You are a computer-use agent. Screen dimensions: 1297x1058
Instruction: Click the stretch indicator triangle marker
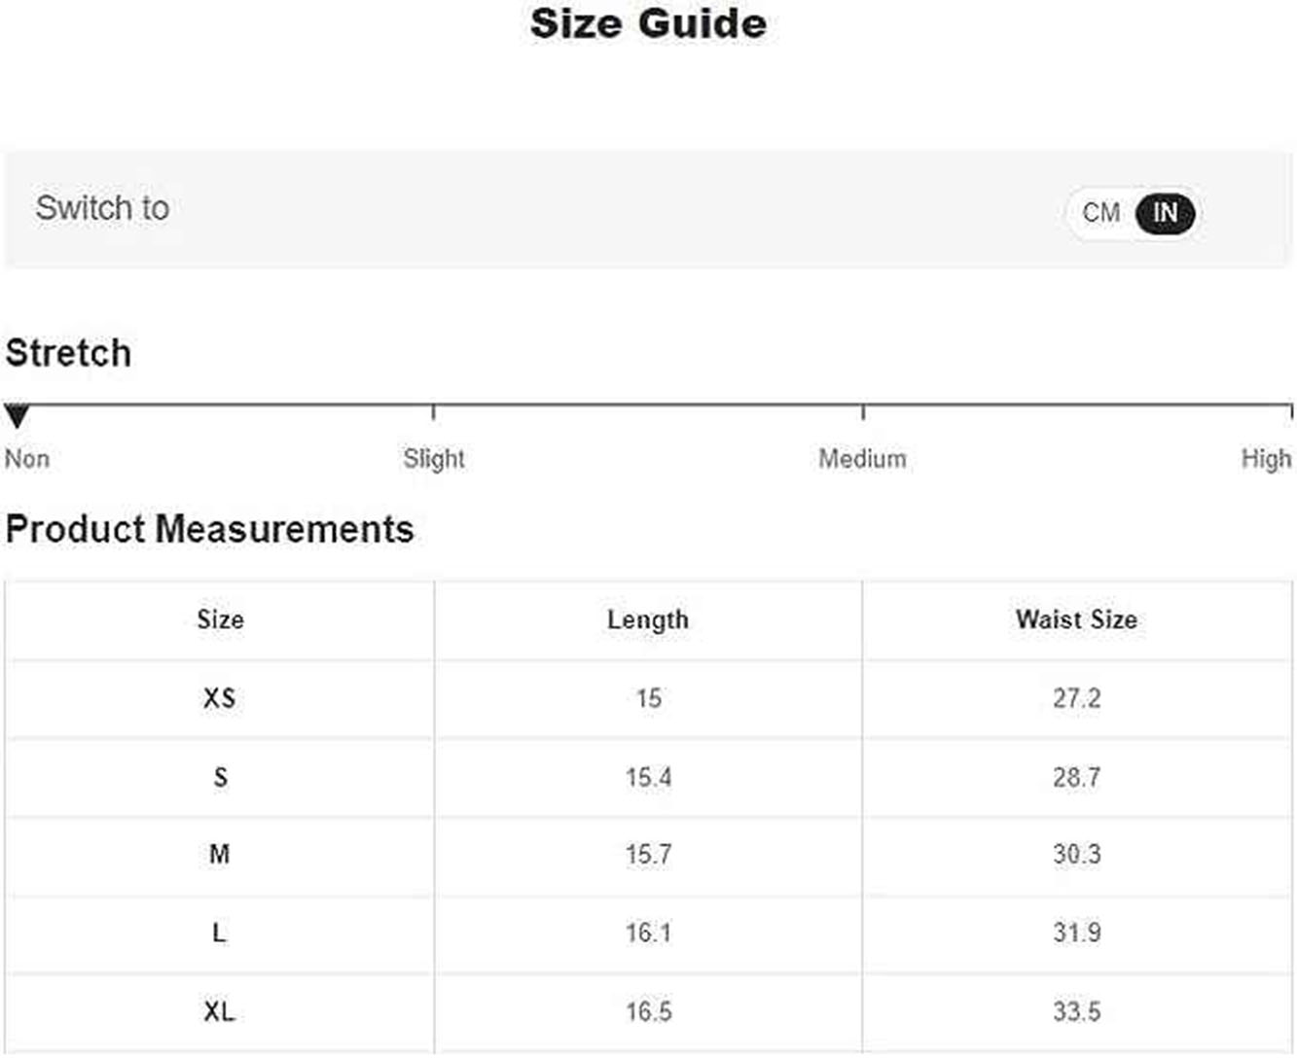tap(17, 416)
